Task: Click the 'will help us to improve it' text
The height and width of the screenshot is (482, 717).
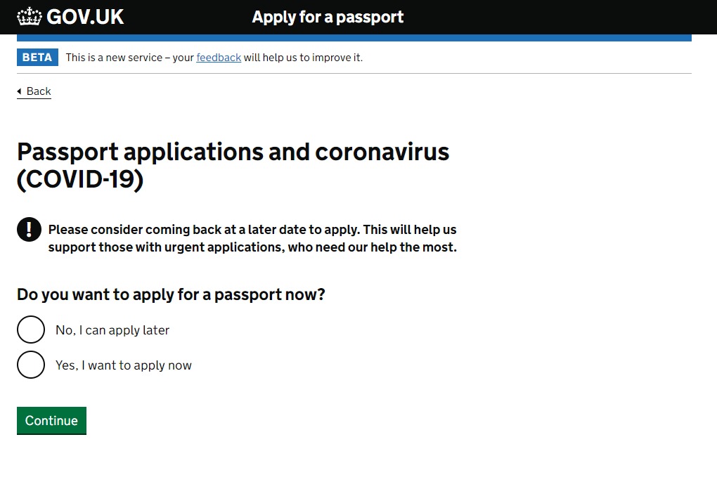Action: coord(303,58)
